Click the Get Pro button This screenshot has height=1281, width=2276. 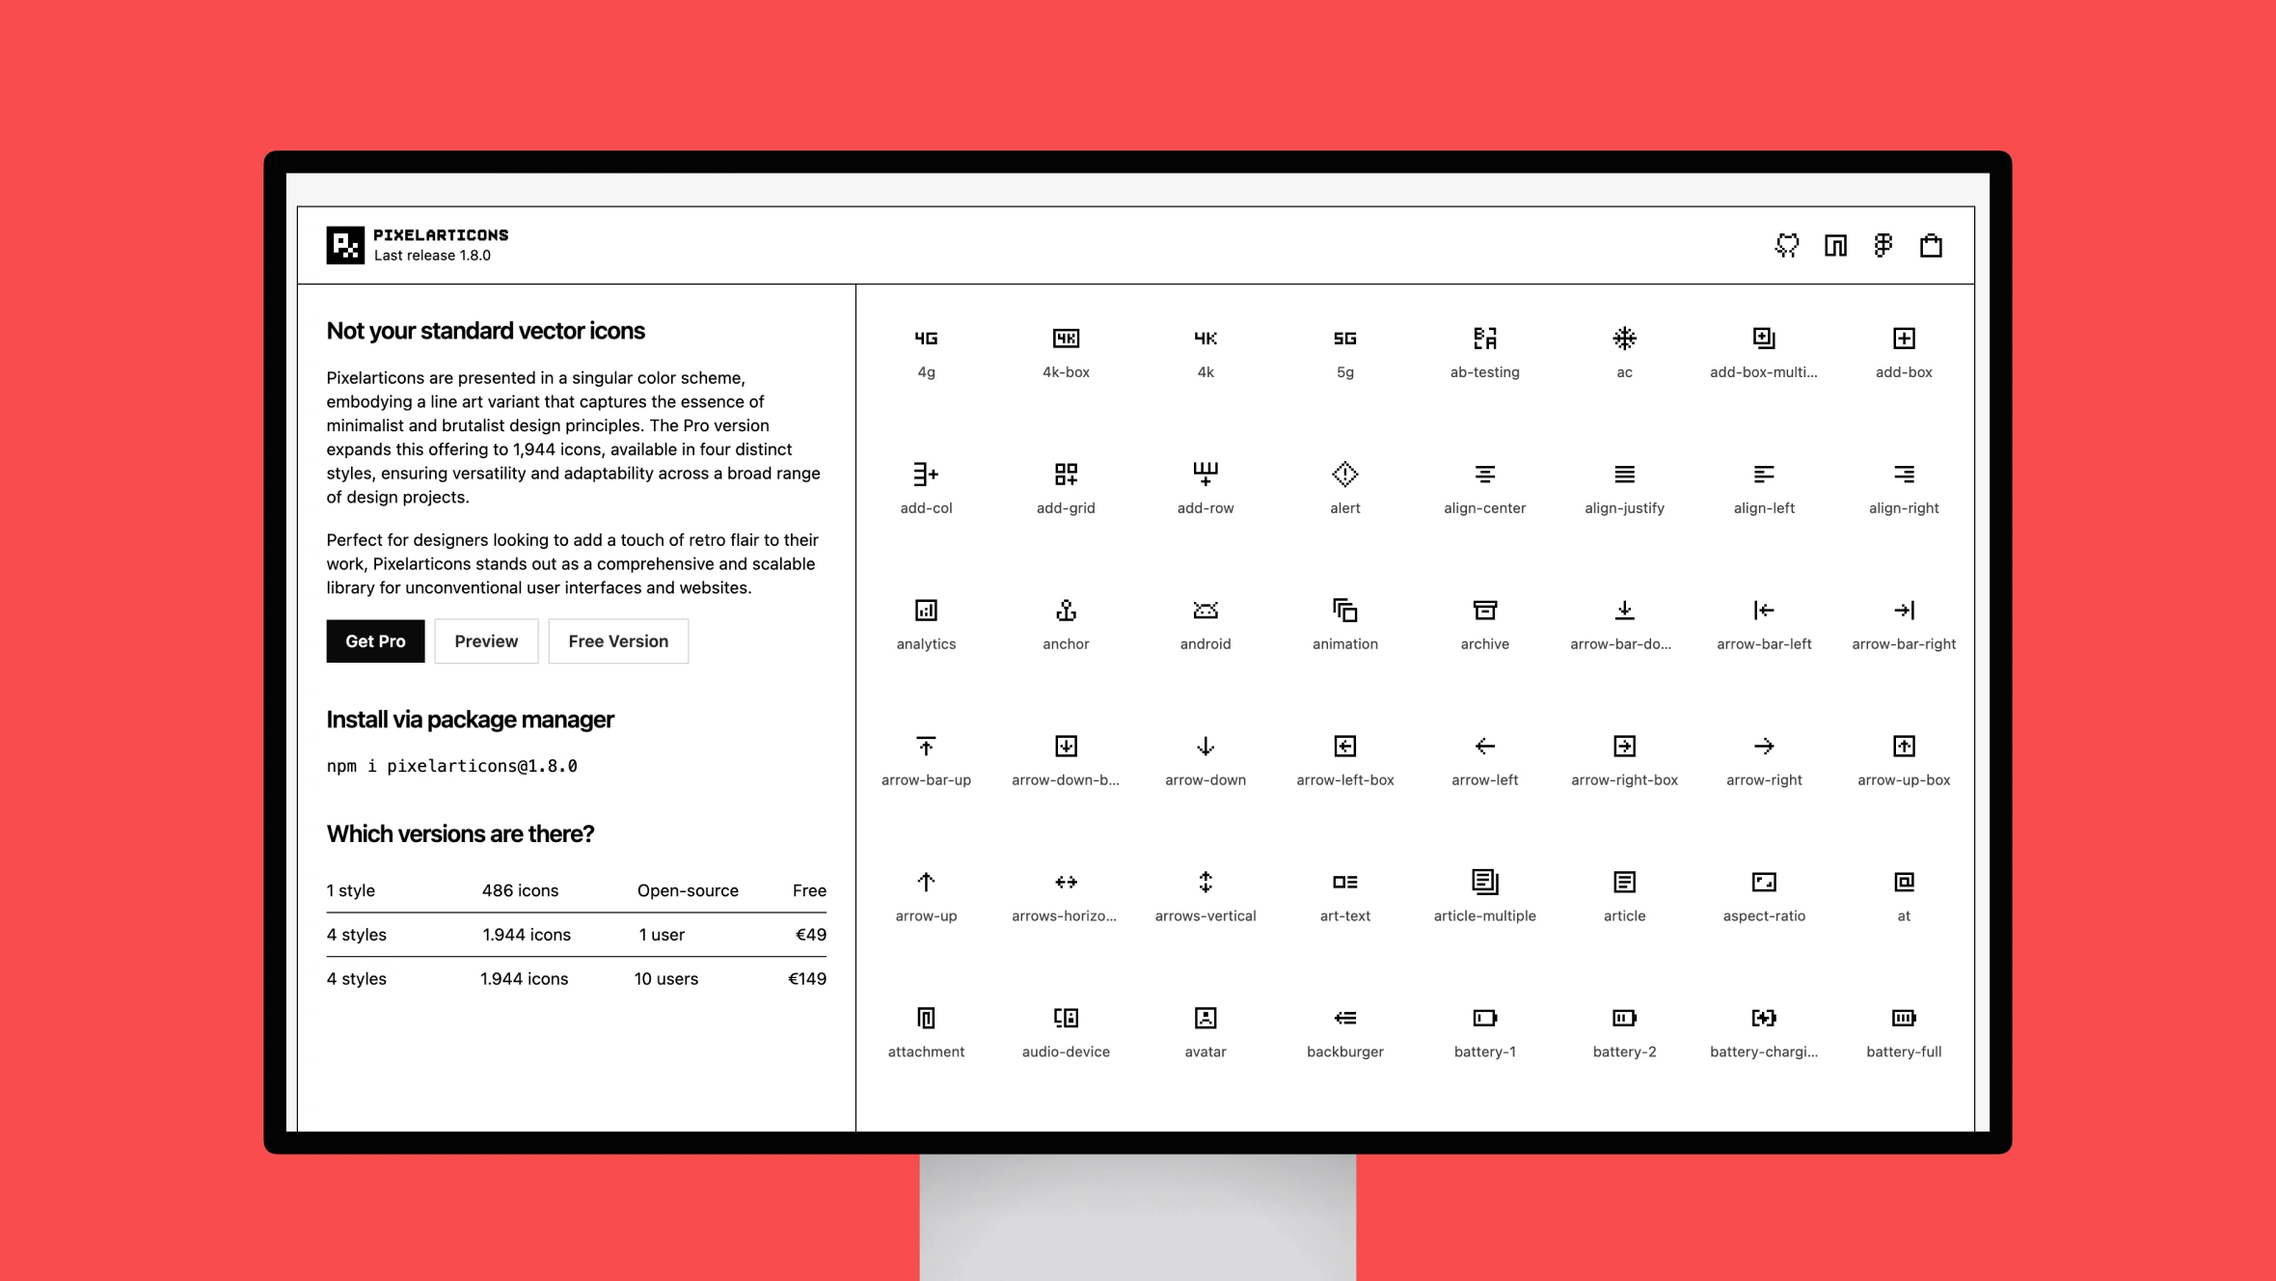click(375, 641)
